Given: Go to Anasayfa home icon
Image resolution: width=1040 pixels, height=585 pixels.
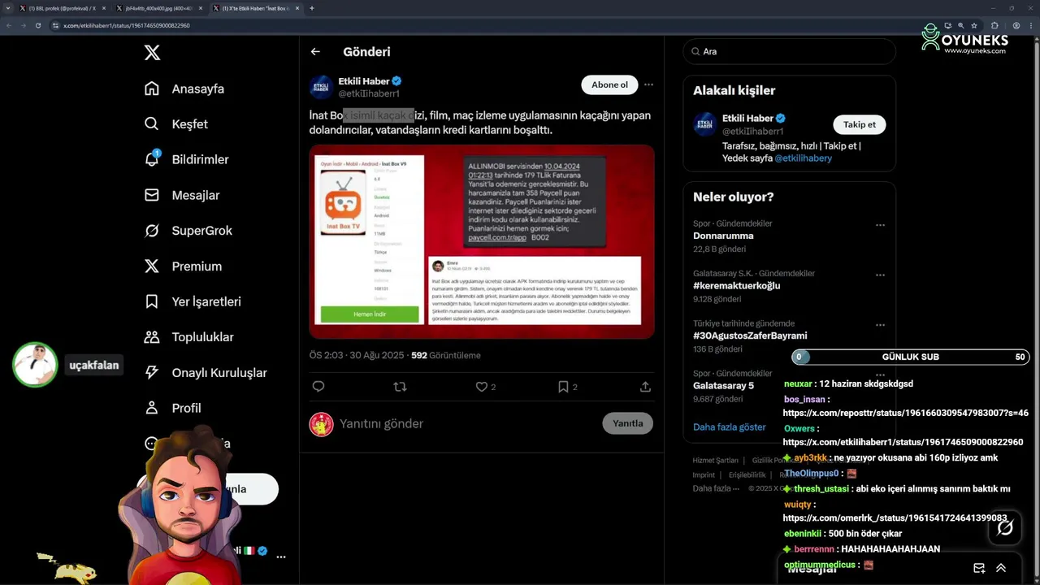Looking at the screenshot, I should click(152, 89).
